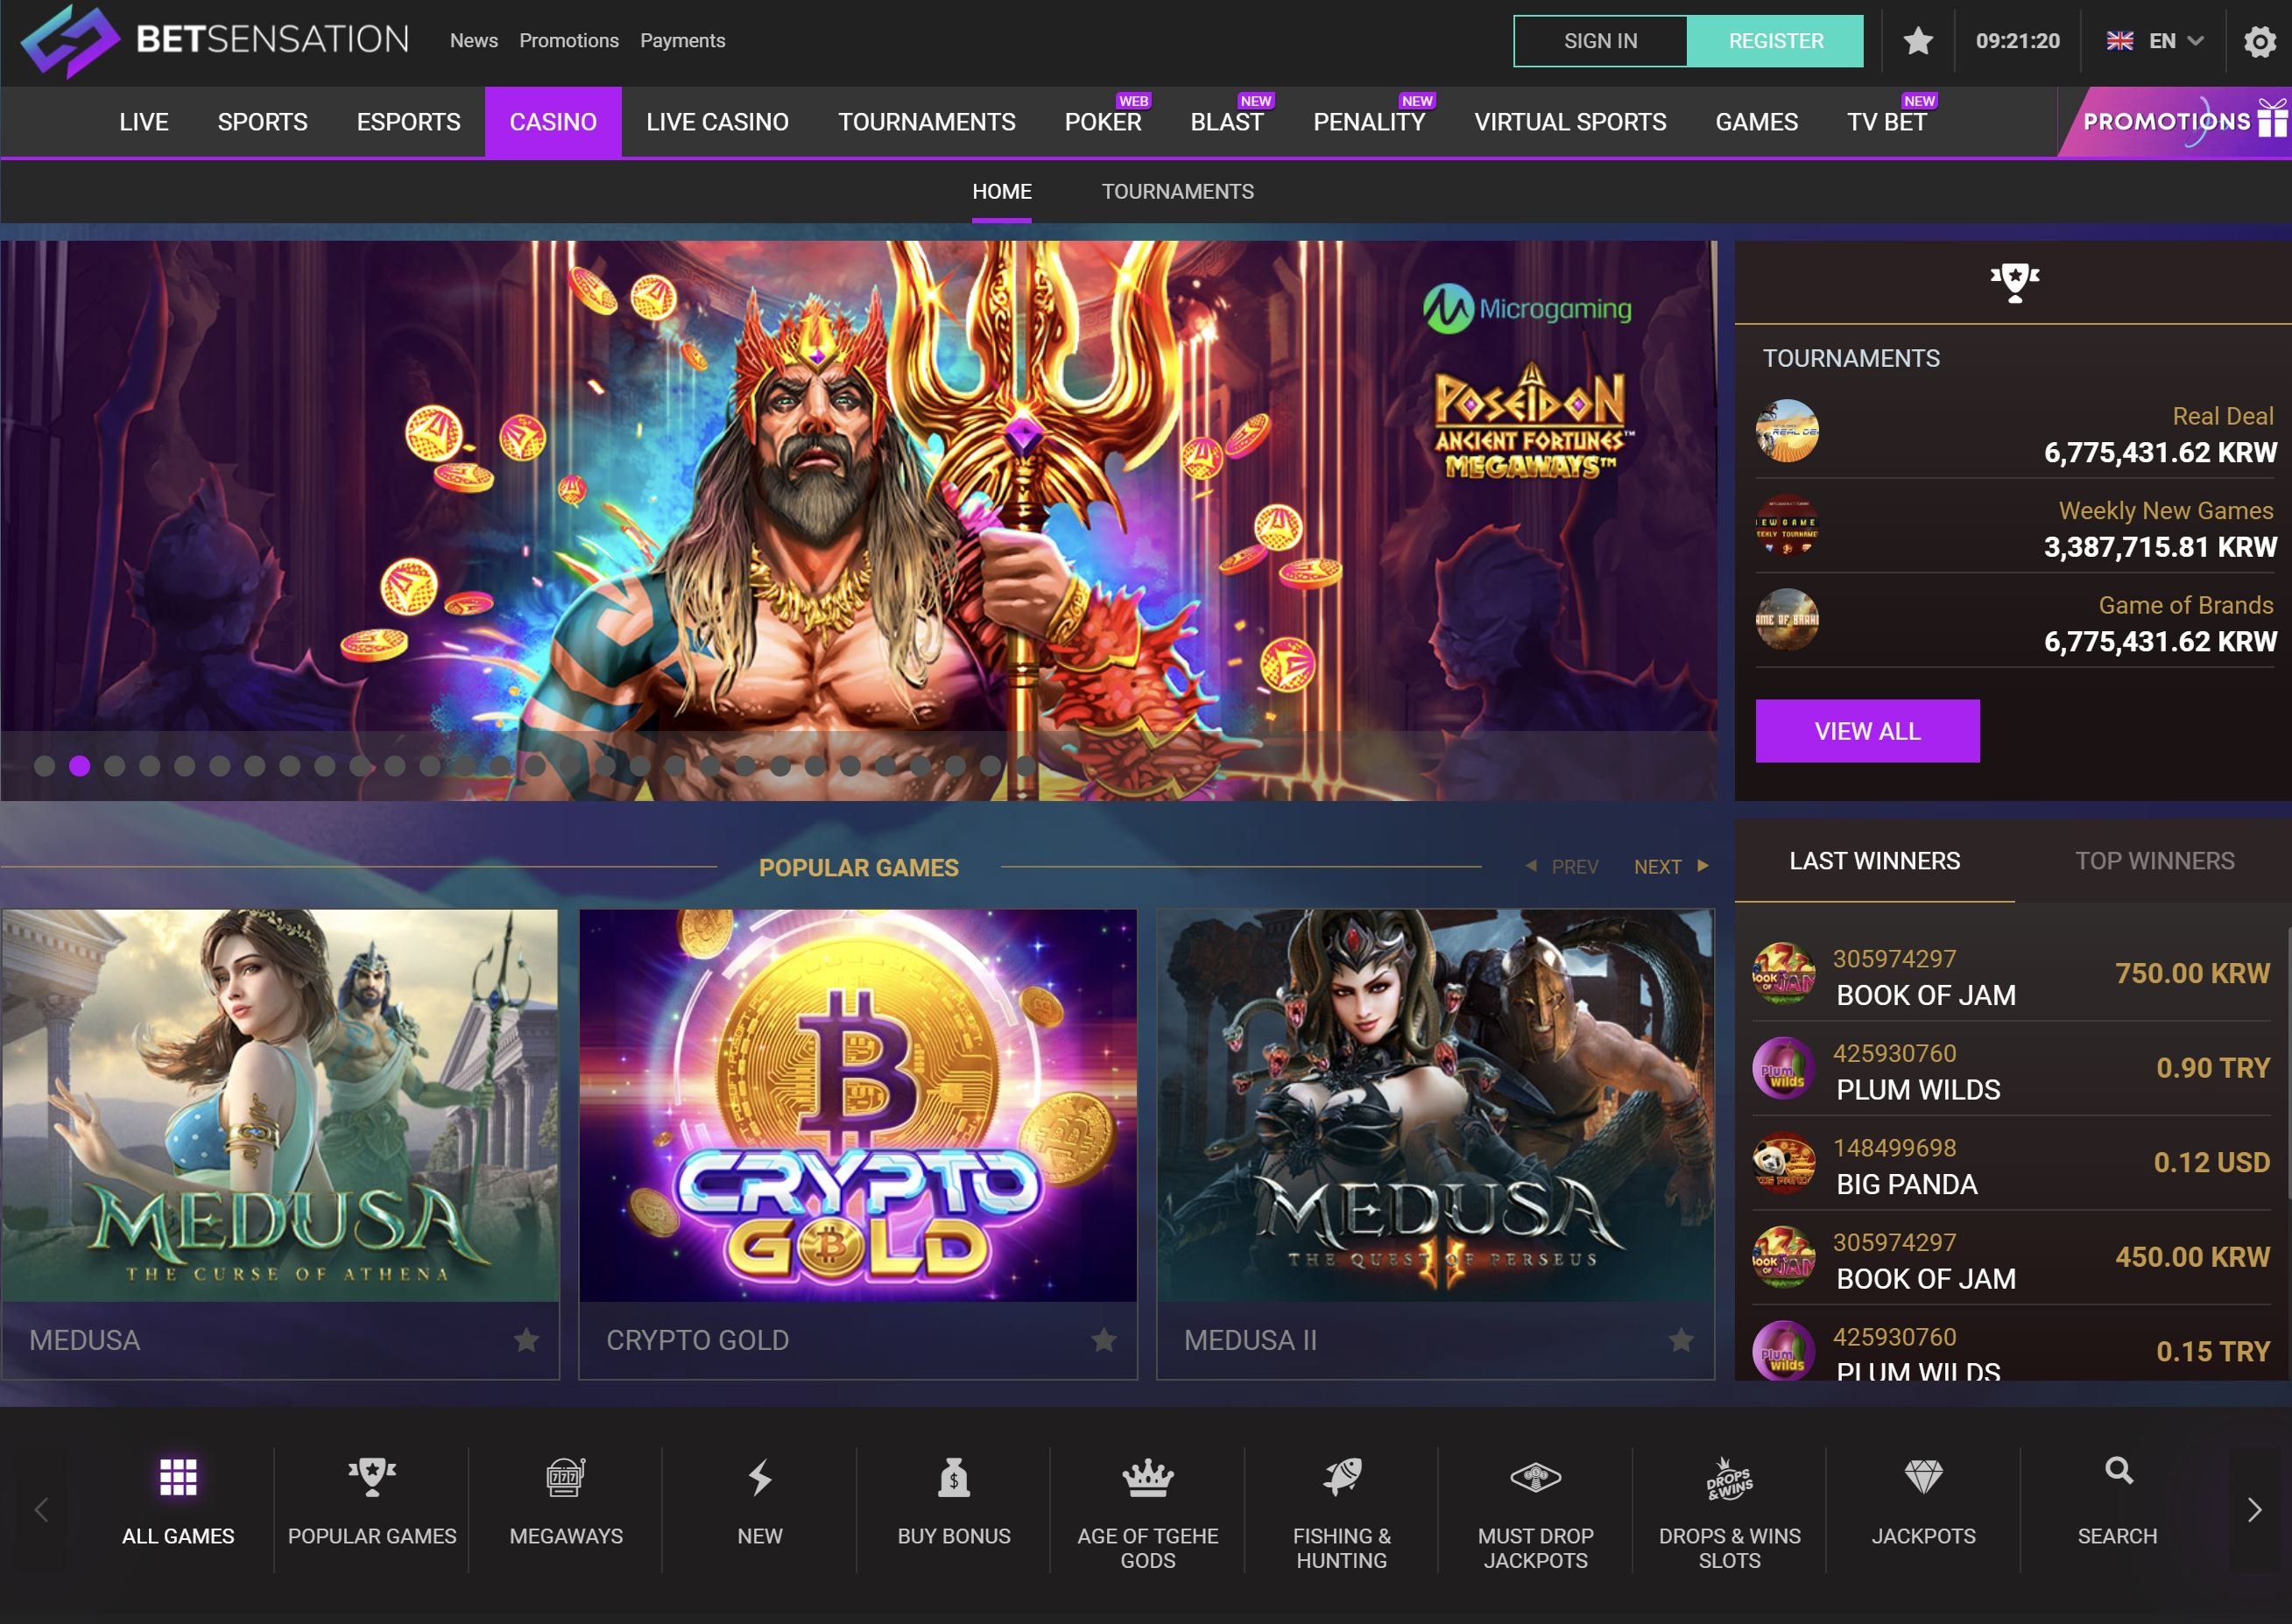
Task: Select the fifth carousel dot
Action: 185,766
